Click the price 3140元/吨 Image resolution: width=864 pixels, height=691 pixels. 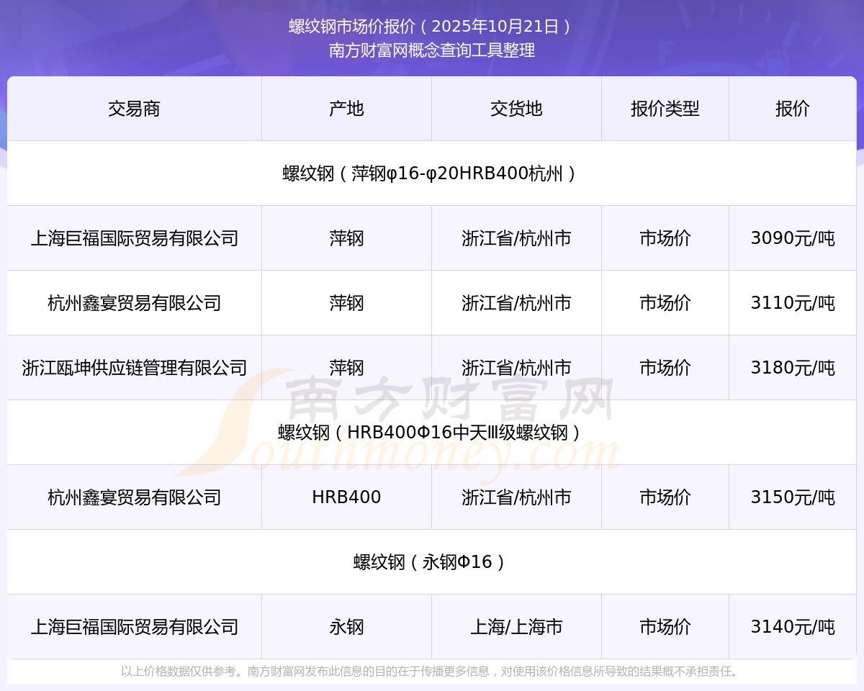coord(793,627)
